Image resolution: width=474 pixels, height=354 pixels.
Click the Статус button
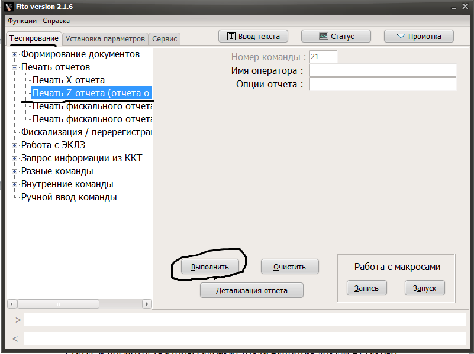(336, 36)
